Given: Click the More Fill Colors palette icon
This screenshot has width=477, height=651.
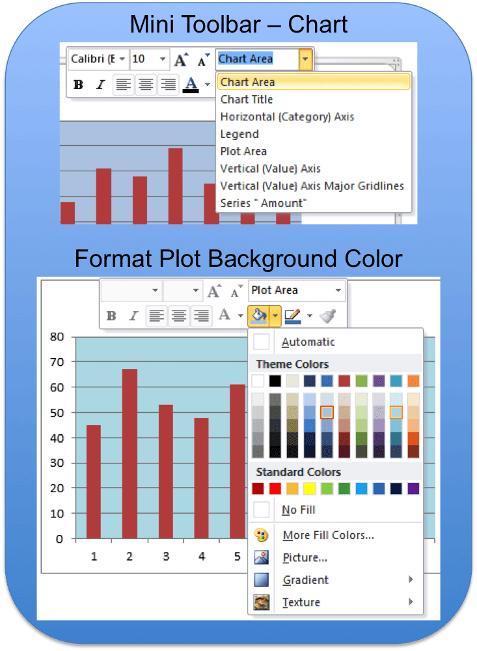Looking at the screenshot, I should [262, 536].
